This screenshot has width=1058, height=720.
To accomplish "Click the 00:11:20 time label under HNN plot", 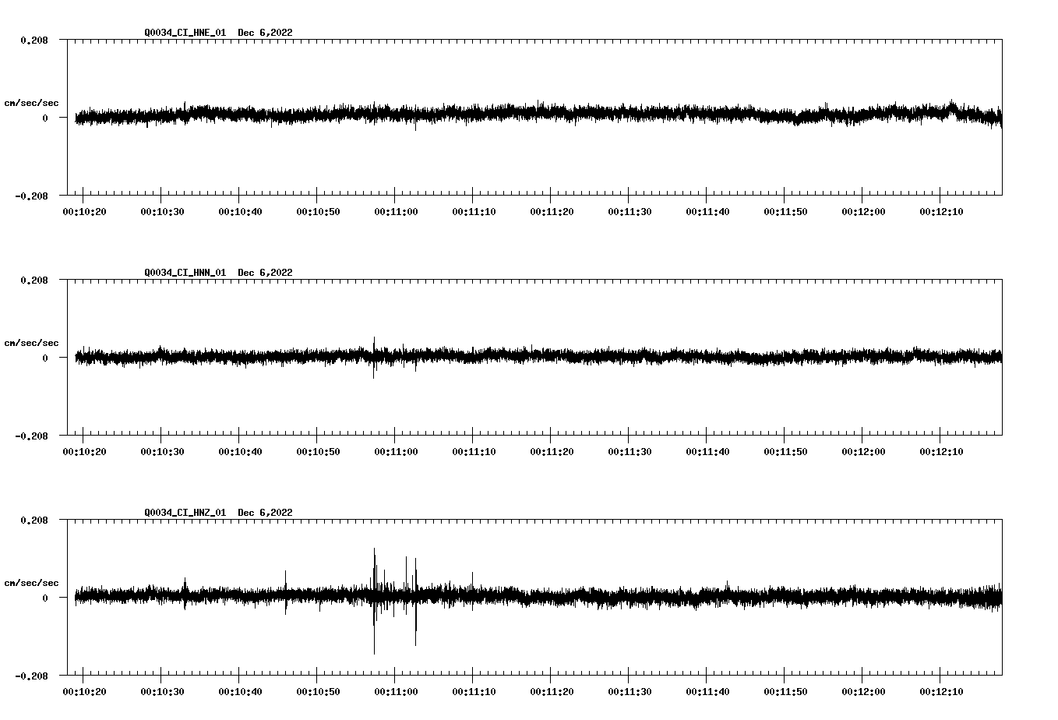I will coord(552,452).
